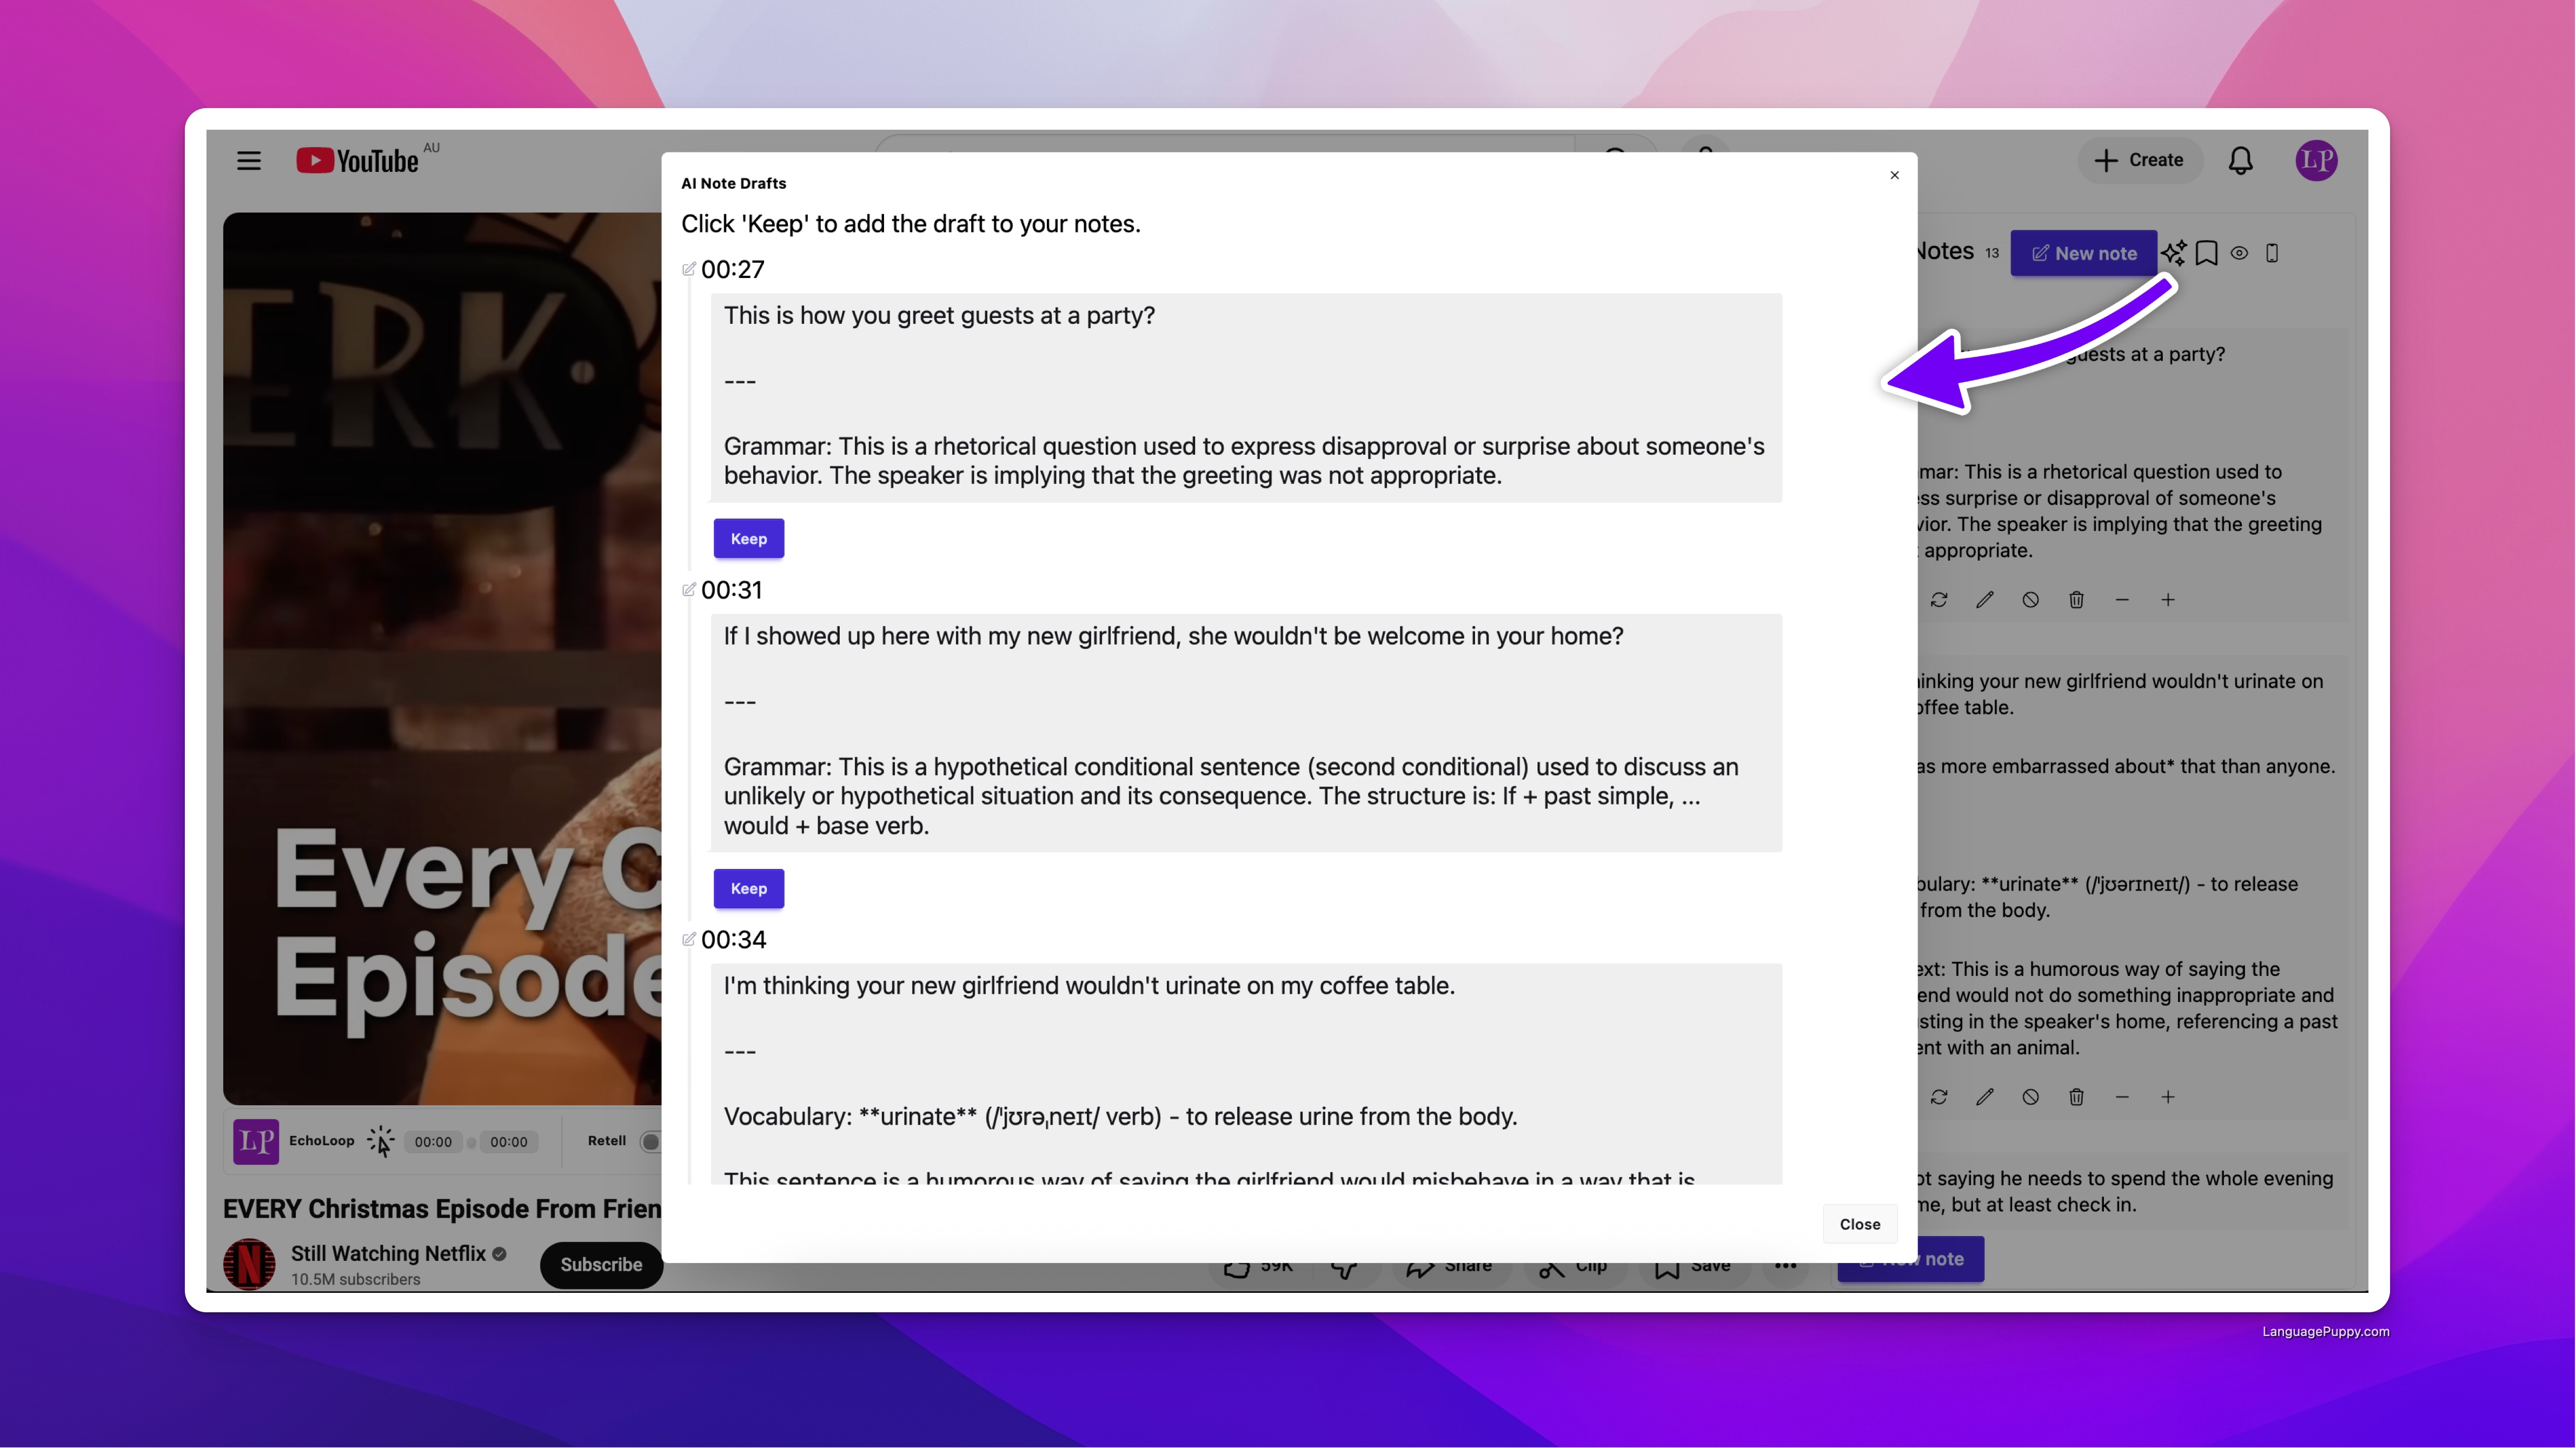Delete the first note with trash icon
Viewport: 2576px width, 1448px height.
pos(2076,600)
